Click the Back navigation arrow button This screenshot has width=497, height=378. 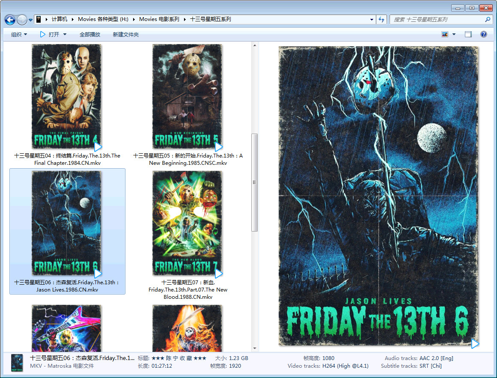click(10, 20)
